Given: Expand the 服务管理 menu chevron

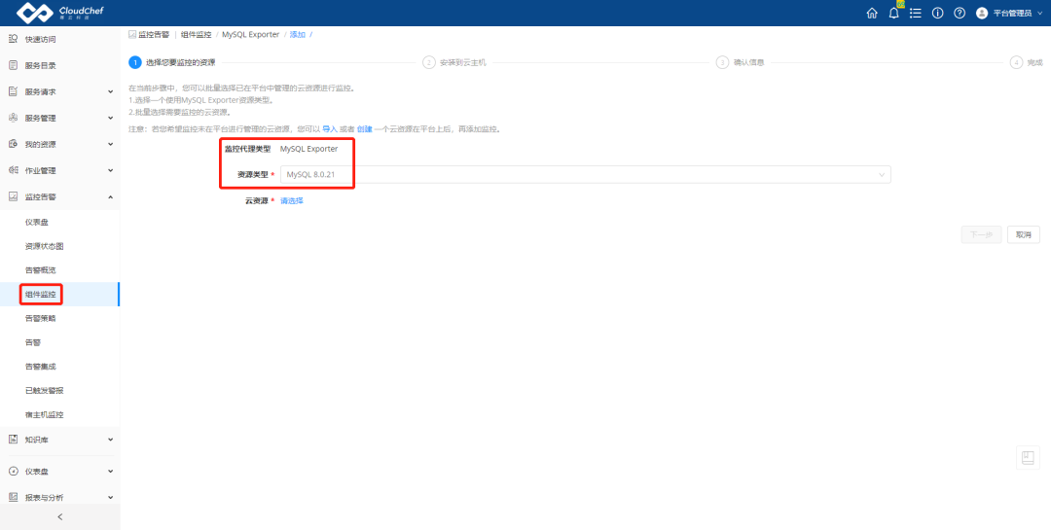Looking at the screenshot, I should (111, 118).
